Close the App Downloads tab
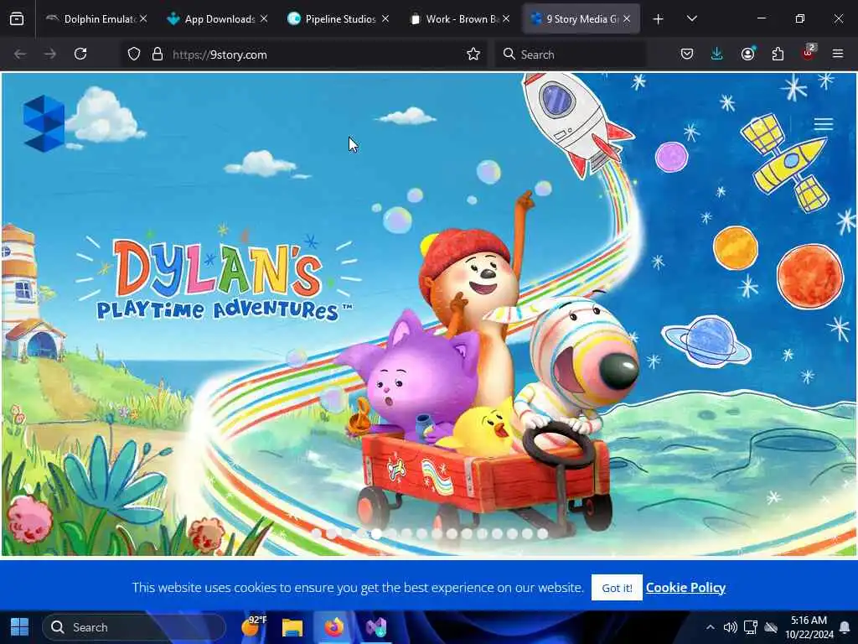858x644 pixels. click(x=264, y=18)
